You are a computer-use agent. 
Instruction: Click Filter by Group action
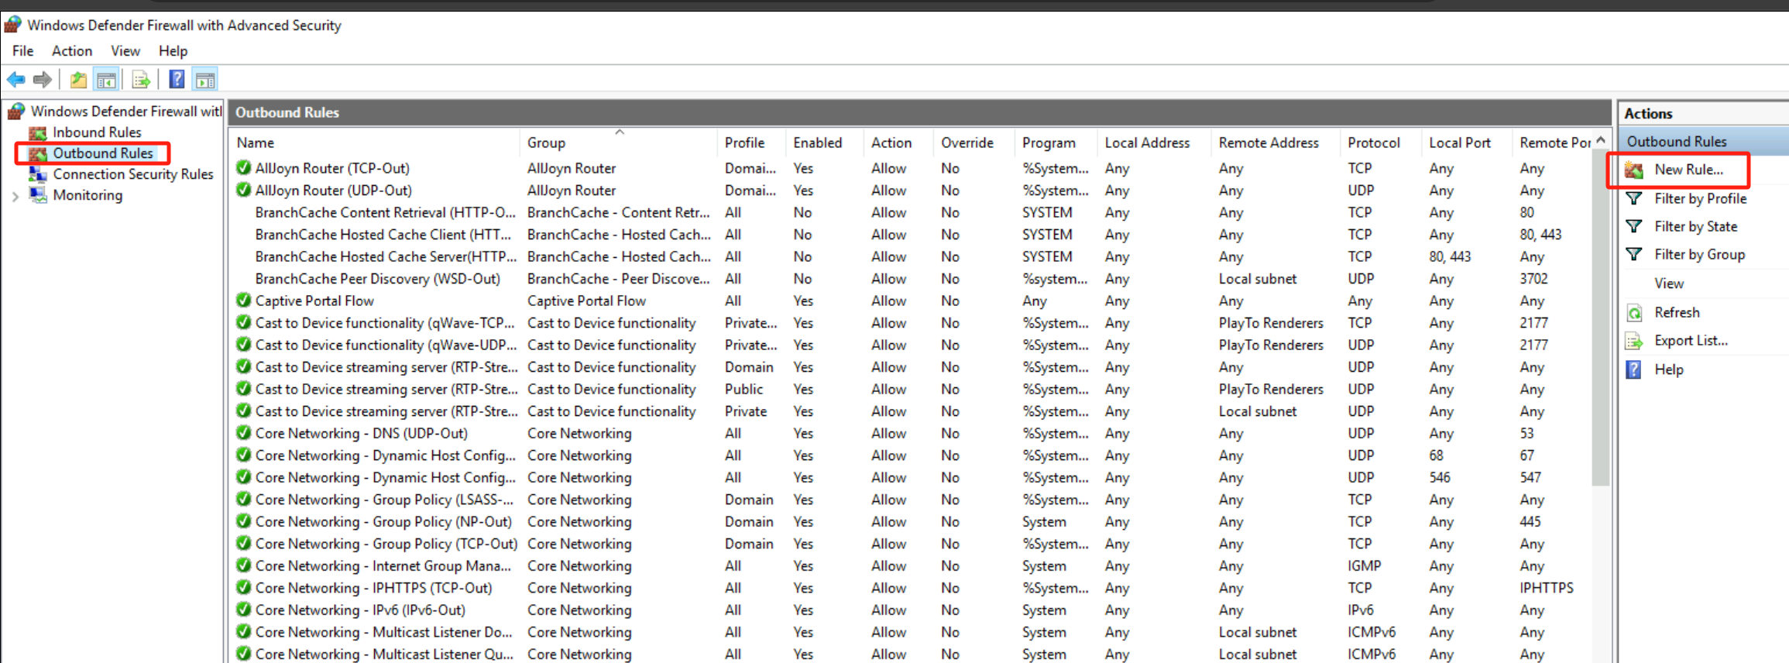1700,254
